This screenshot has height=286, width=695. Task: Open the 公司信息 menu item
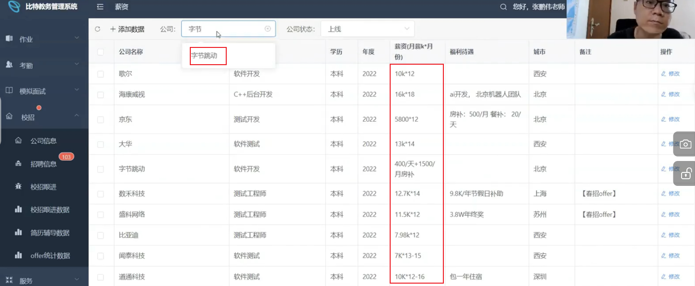click(x=44, y=141)
